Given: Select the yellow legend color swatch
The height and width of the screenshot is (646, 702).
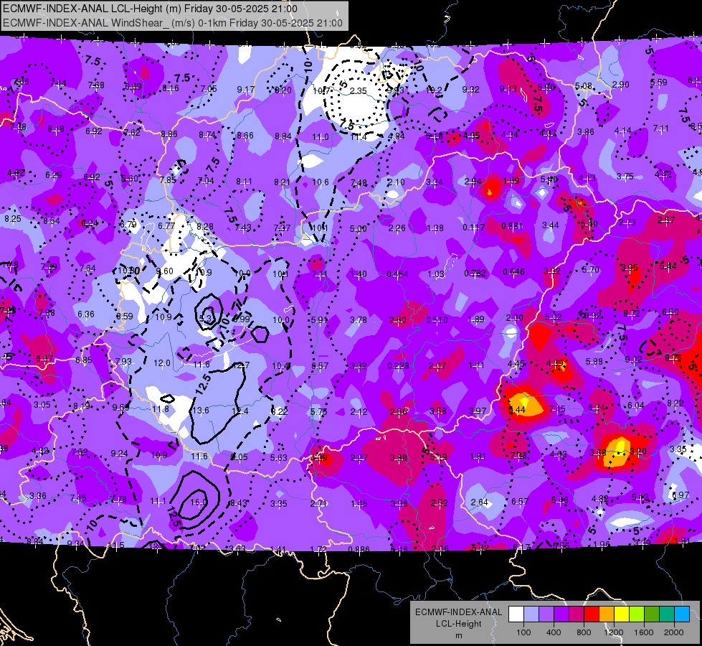Looking at the screenshot, I should 622,614.
